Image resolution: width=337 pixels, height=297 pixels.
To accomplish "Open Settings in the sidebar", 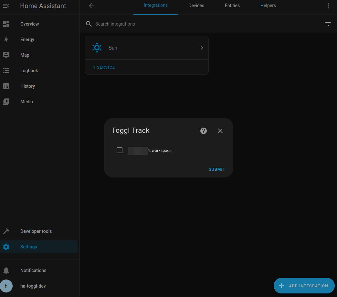I will point(39,246).
